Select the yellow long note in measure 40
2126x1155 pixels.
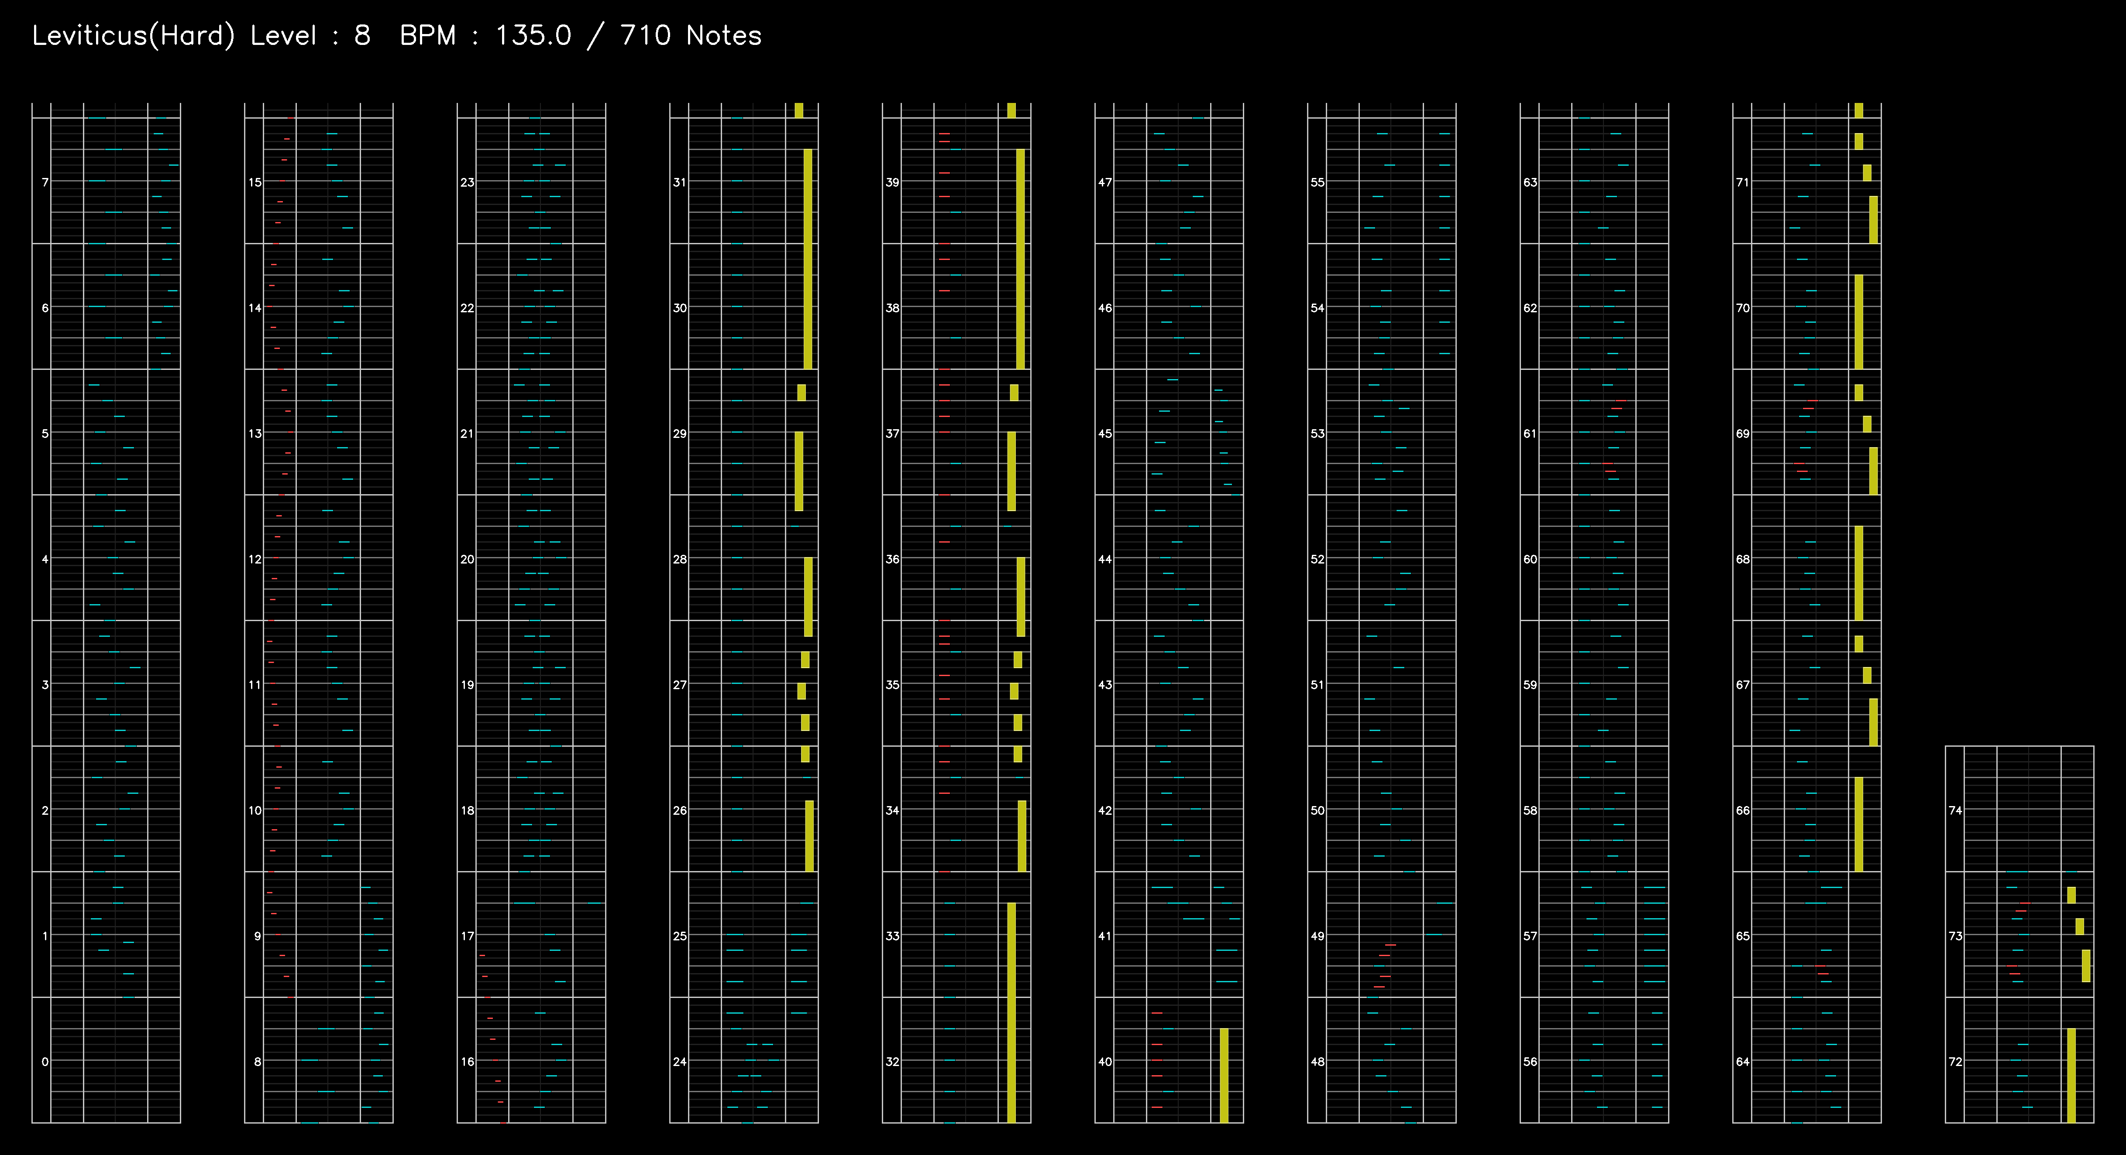(x=1224, y=1075)
